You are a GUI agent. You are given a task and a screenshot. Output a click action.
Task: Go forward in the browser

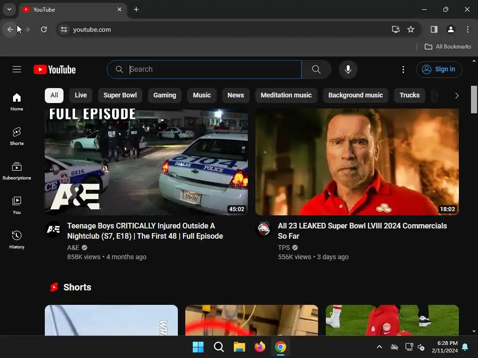pos(27,29)
